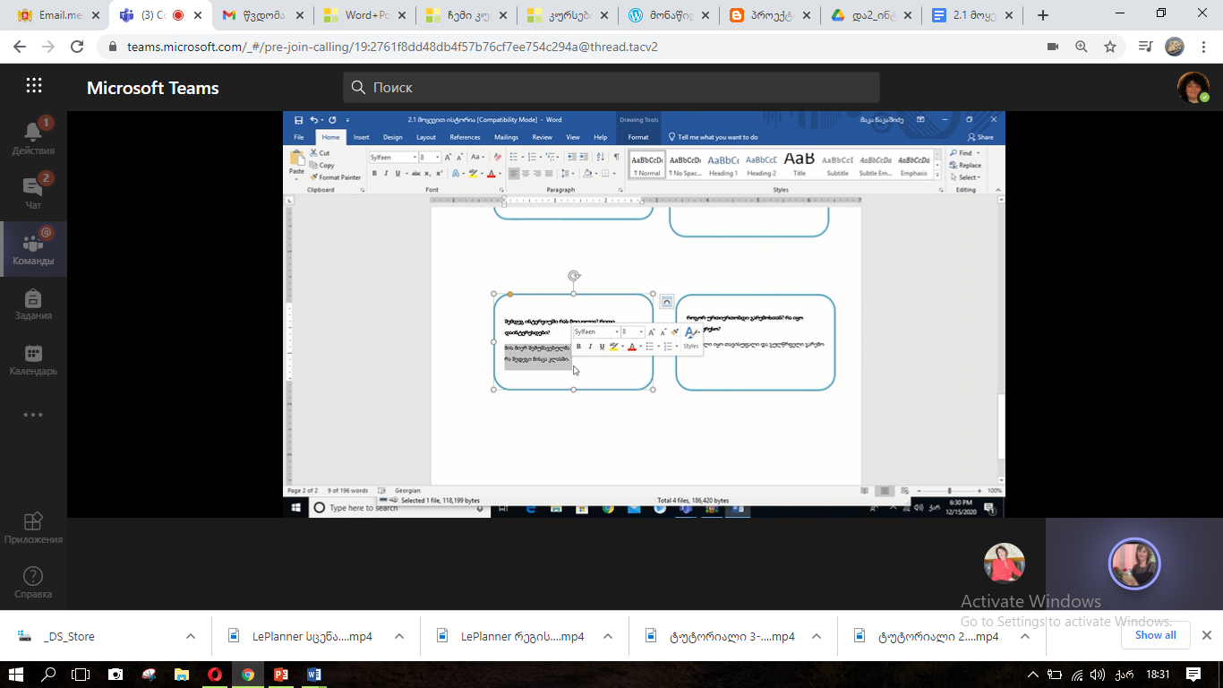Expand options for LePlanner რეგის download

click(x=608, y=636)
